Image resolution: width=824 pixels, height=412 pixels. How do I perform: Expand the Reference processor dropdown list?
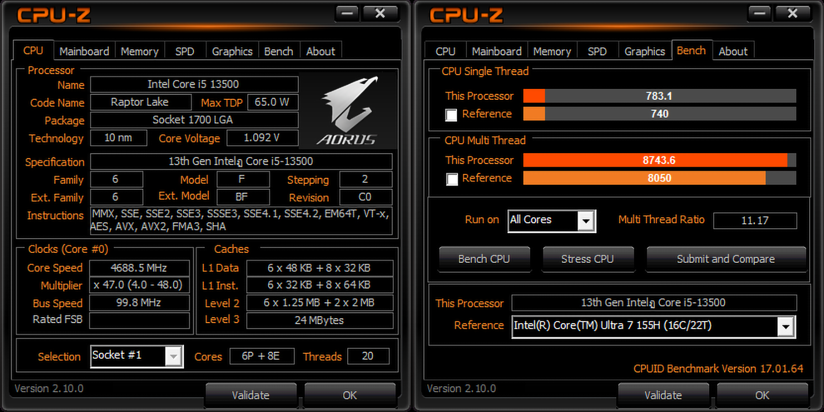coord(786,326)
